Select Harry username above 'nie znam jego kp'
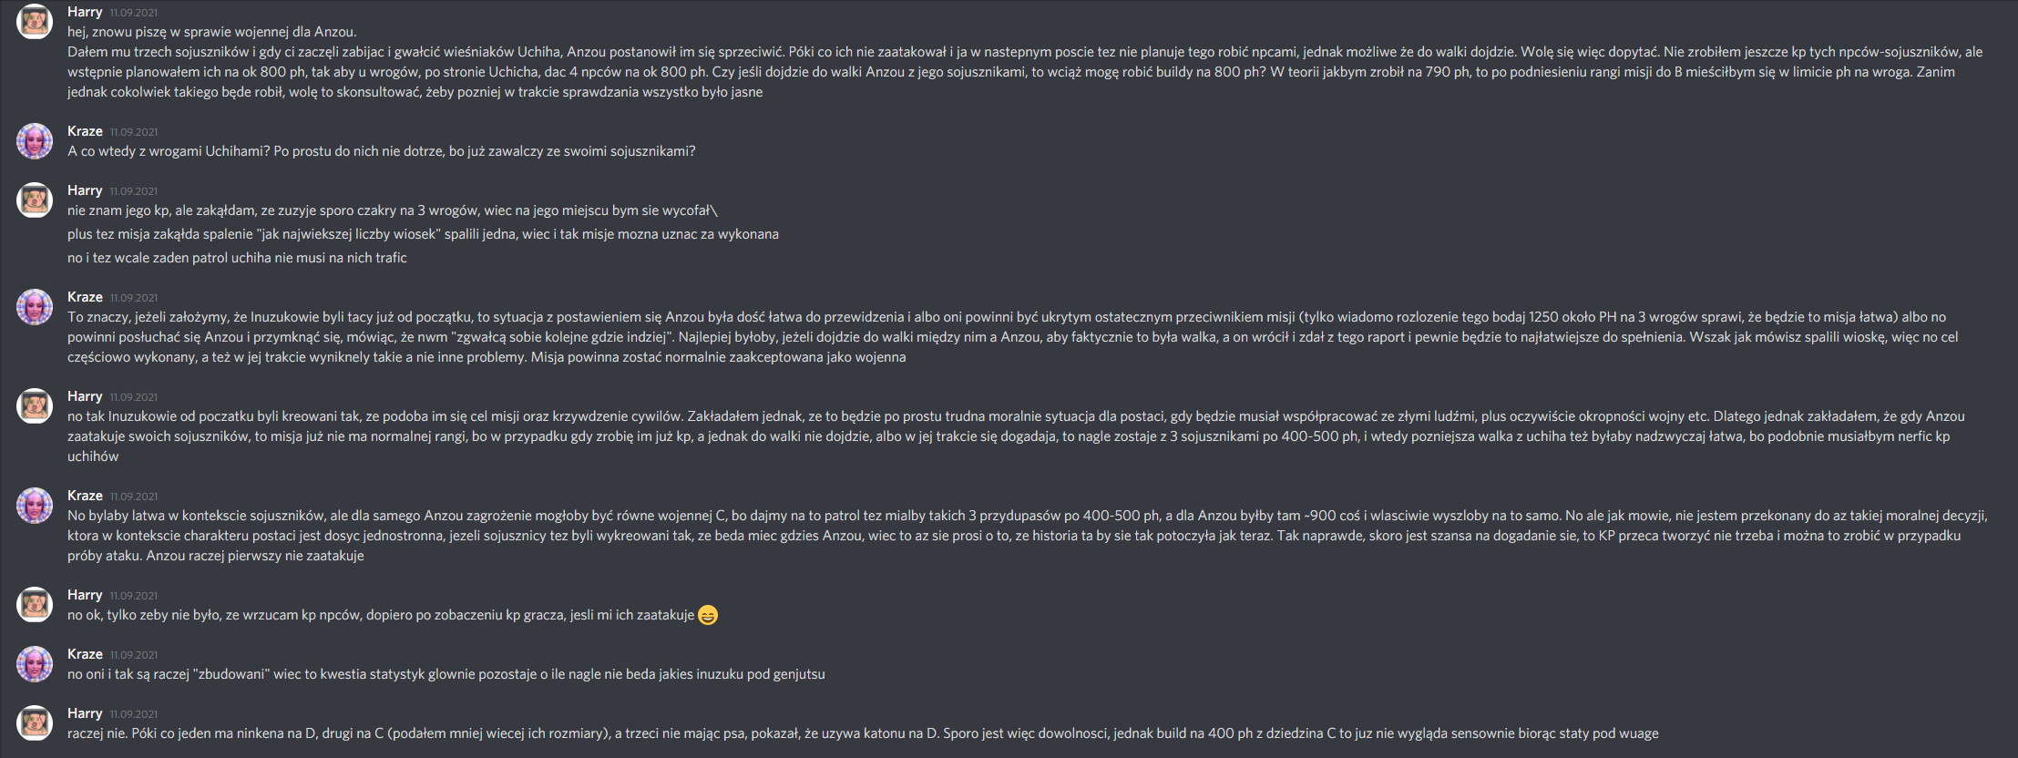 (x=85, y=190)
